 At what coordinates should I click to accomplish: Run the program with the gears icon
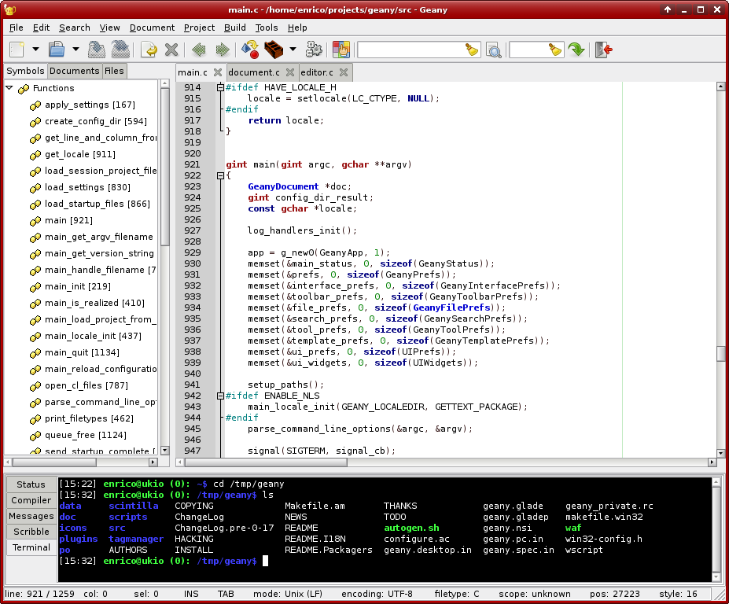314,50
